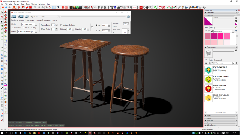The height and width of the screenshot is (135, 240).
Task: Click the lightbulb icon in top toolbar
Action: point(74,7)
